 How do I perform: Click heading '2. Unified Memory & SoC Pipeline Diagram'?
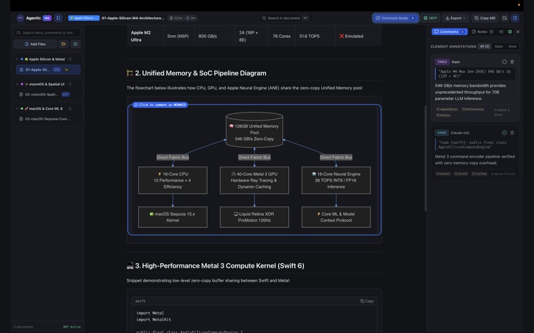click(x=201, y=73)
